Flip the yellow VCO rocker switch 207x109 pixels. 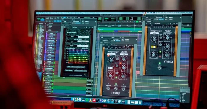(154, 47)
